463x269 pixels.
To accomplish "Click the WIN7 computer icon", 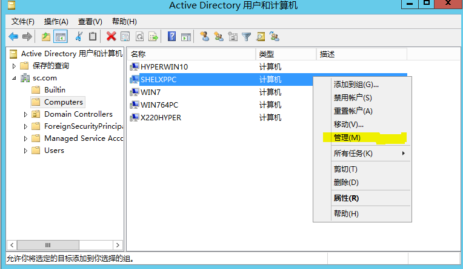I will click(x=135, y=92).
